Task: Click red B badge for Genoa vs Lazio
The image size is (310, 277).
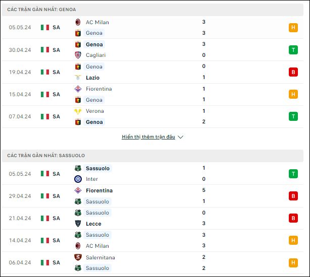Action: pyautogui.click(x=293, y=72)
